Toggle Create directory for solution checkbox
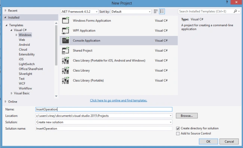243x148 pixels. (x=178, y=129)
